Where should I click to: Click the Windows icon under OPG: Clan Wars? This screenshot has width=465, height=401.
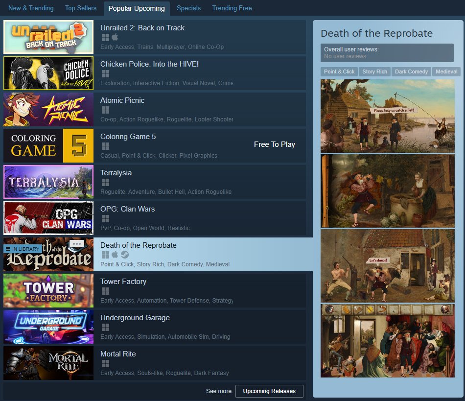coord(105,218)
